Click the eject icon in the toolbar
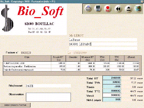This screenshot has width=144, height=108. (128, 9)
